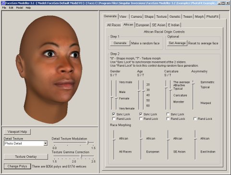Screen dimensions: 231x175
Task: Select the European sub-tab
Action: [x=143, y=25]
